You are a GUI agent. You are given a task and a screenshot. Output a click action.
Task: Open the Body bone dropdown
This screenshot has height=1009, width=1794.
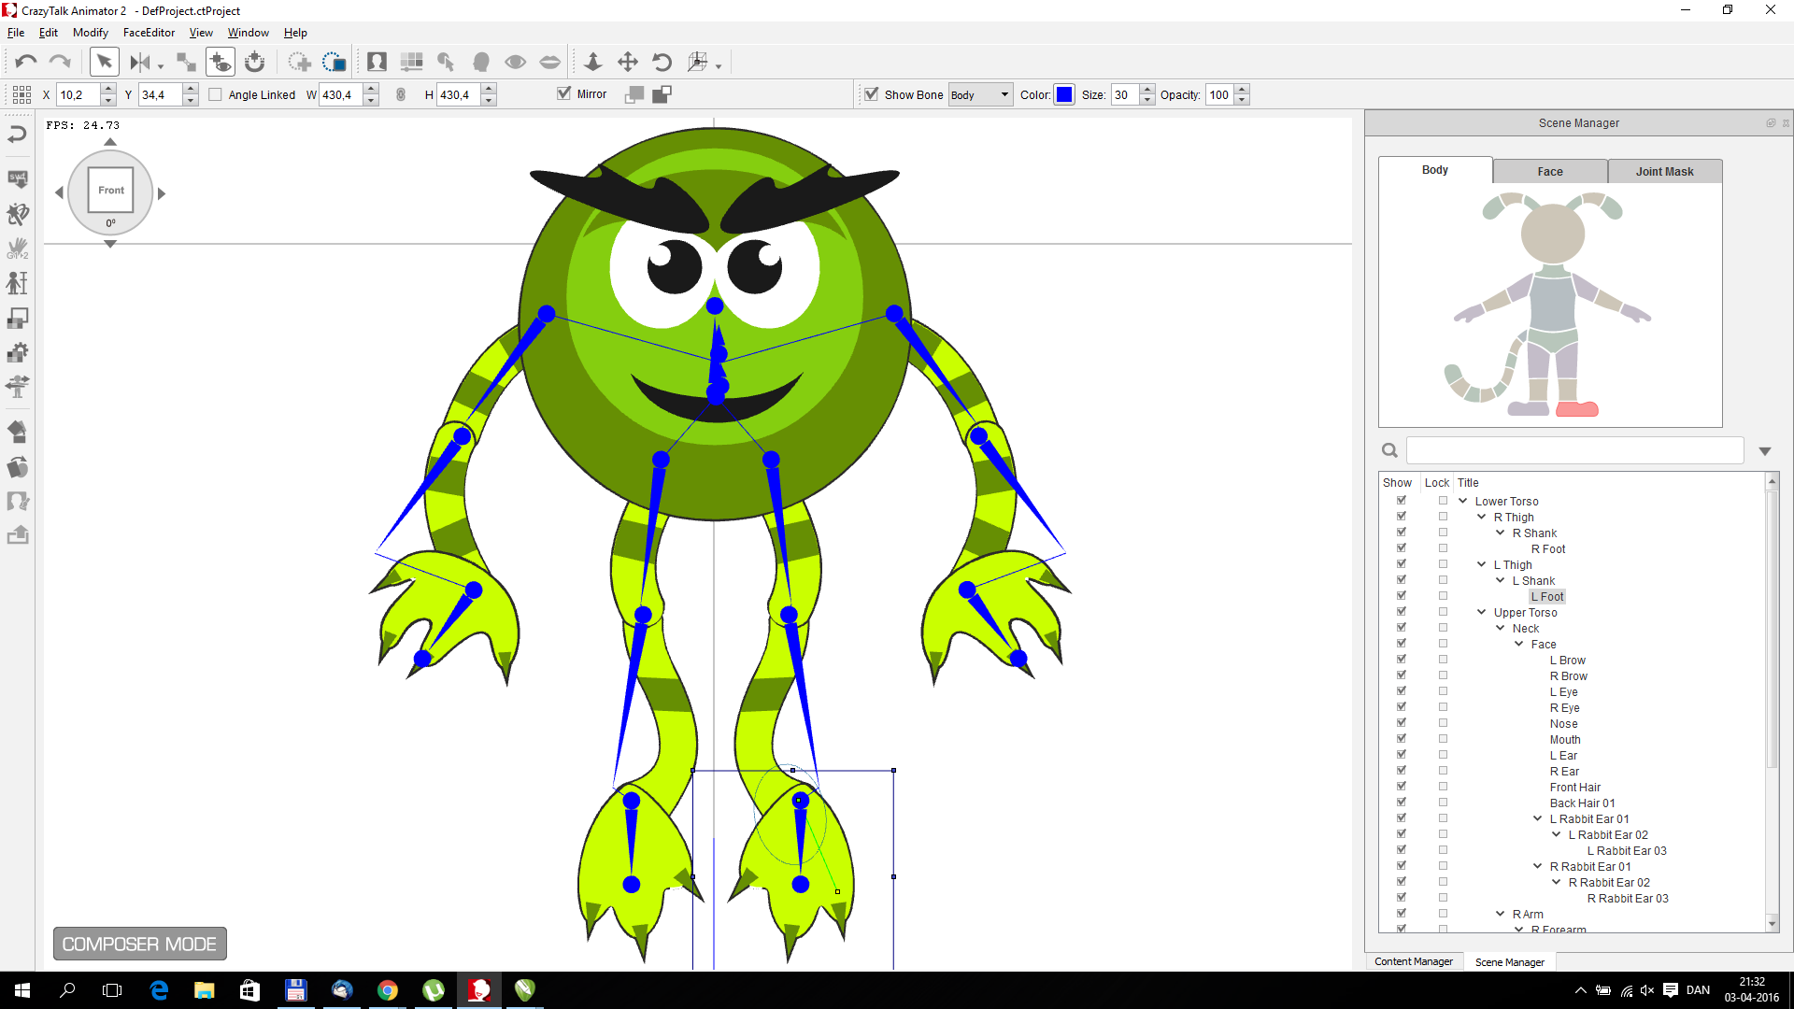[980, 94]
